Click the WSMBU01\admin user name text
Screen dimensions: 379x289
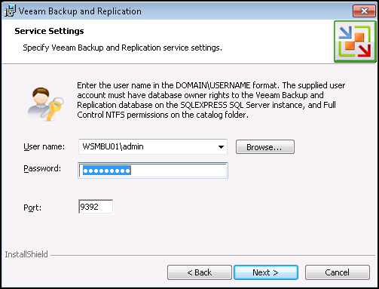(113, 146)
